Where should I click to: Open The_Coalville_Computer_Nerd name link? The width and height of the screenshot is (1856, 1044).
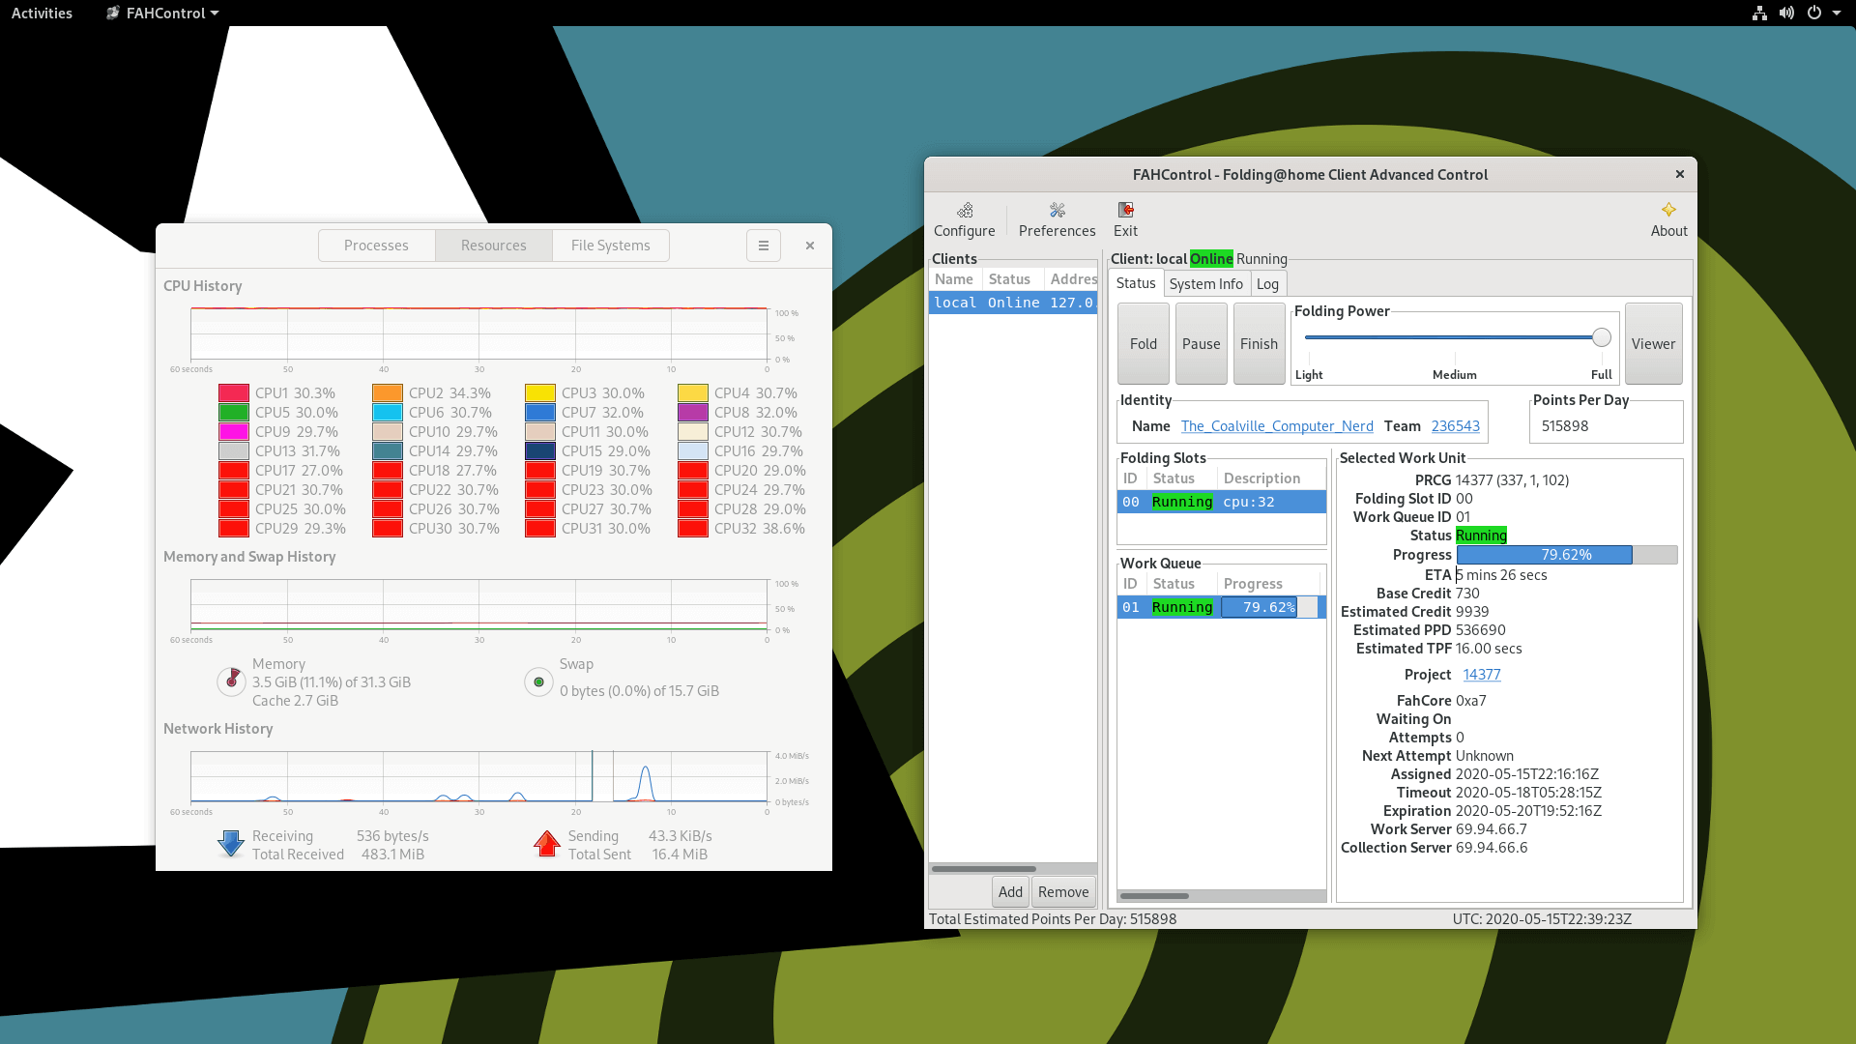(x=1277, y=426)
